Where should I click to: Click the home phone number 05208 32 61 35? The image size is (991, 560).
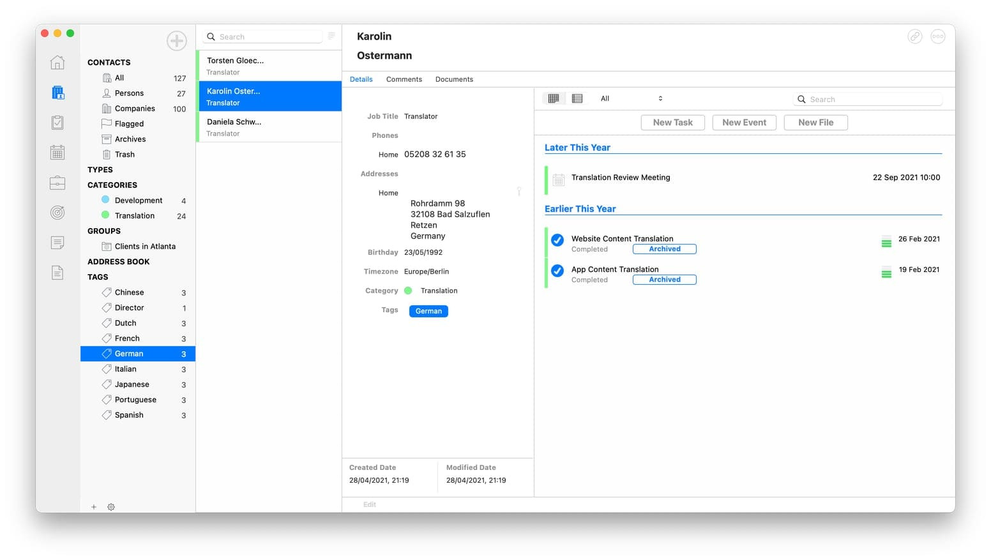pos(435,154)
